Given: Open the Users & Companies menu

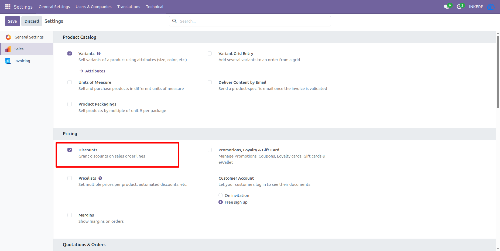Looking at the screenshot, I should tap(94, 7).
